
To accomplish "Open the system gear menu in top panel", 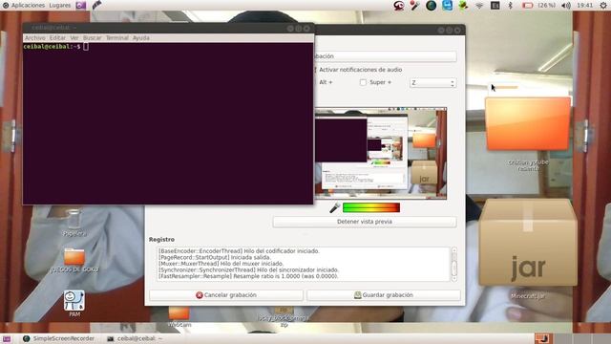I will pos(603,6).
